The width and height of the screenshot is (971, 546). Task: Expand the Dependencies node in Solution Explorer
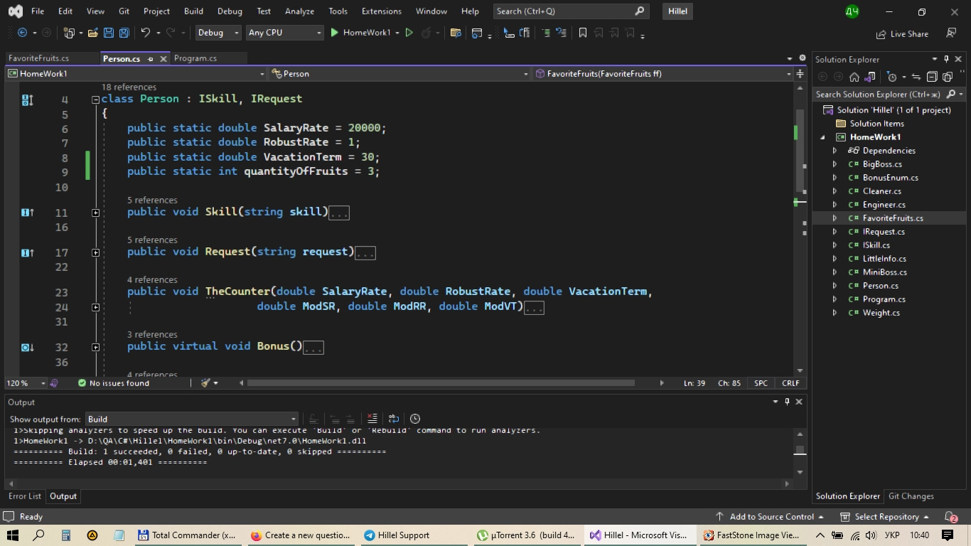835,151
